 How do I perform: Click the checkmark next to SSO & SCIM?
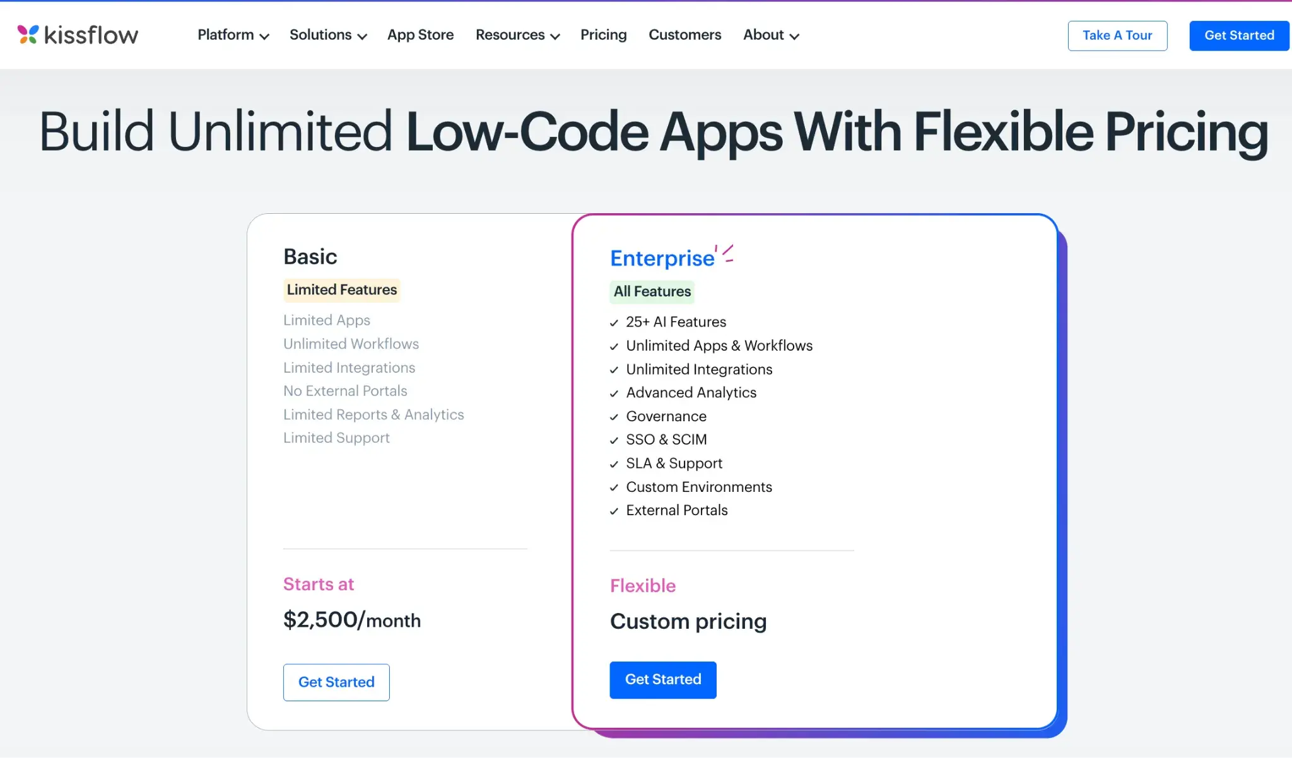click(x=614, y=440)
